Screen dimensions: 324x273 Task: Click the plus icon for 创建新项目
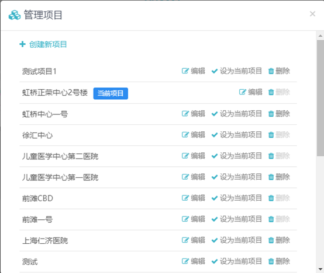[22, 44]
